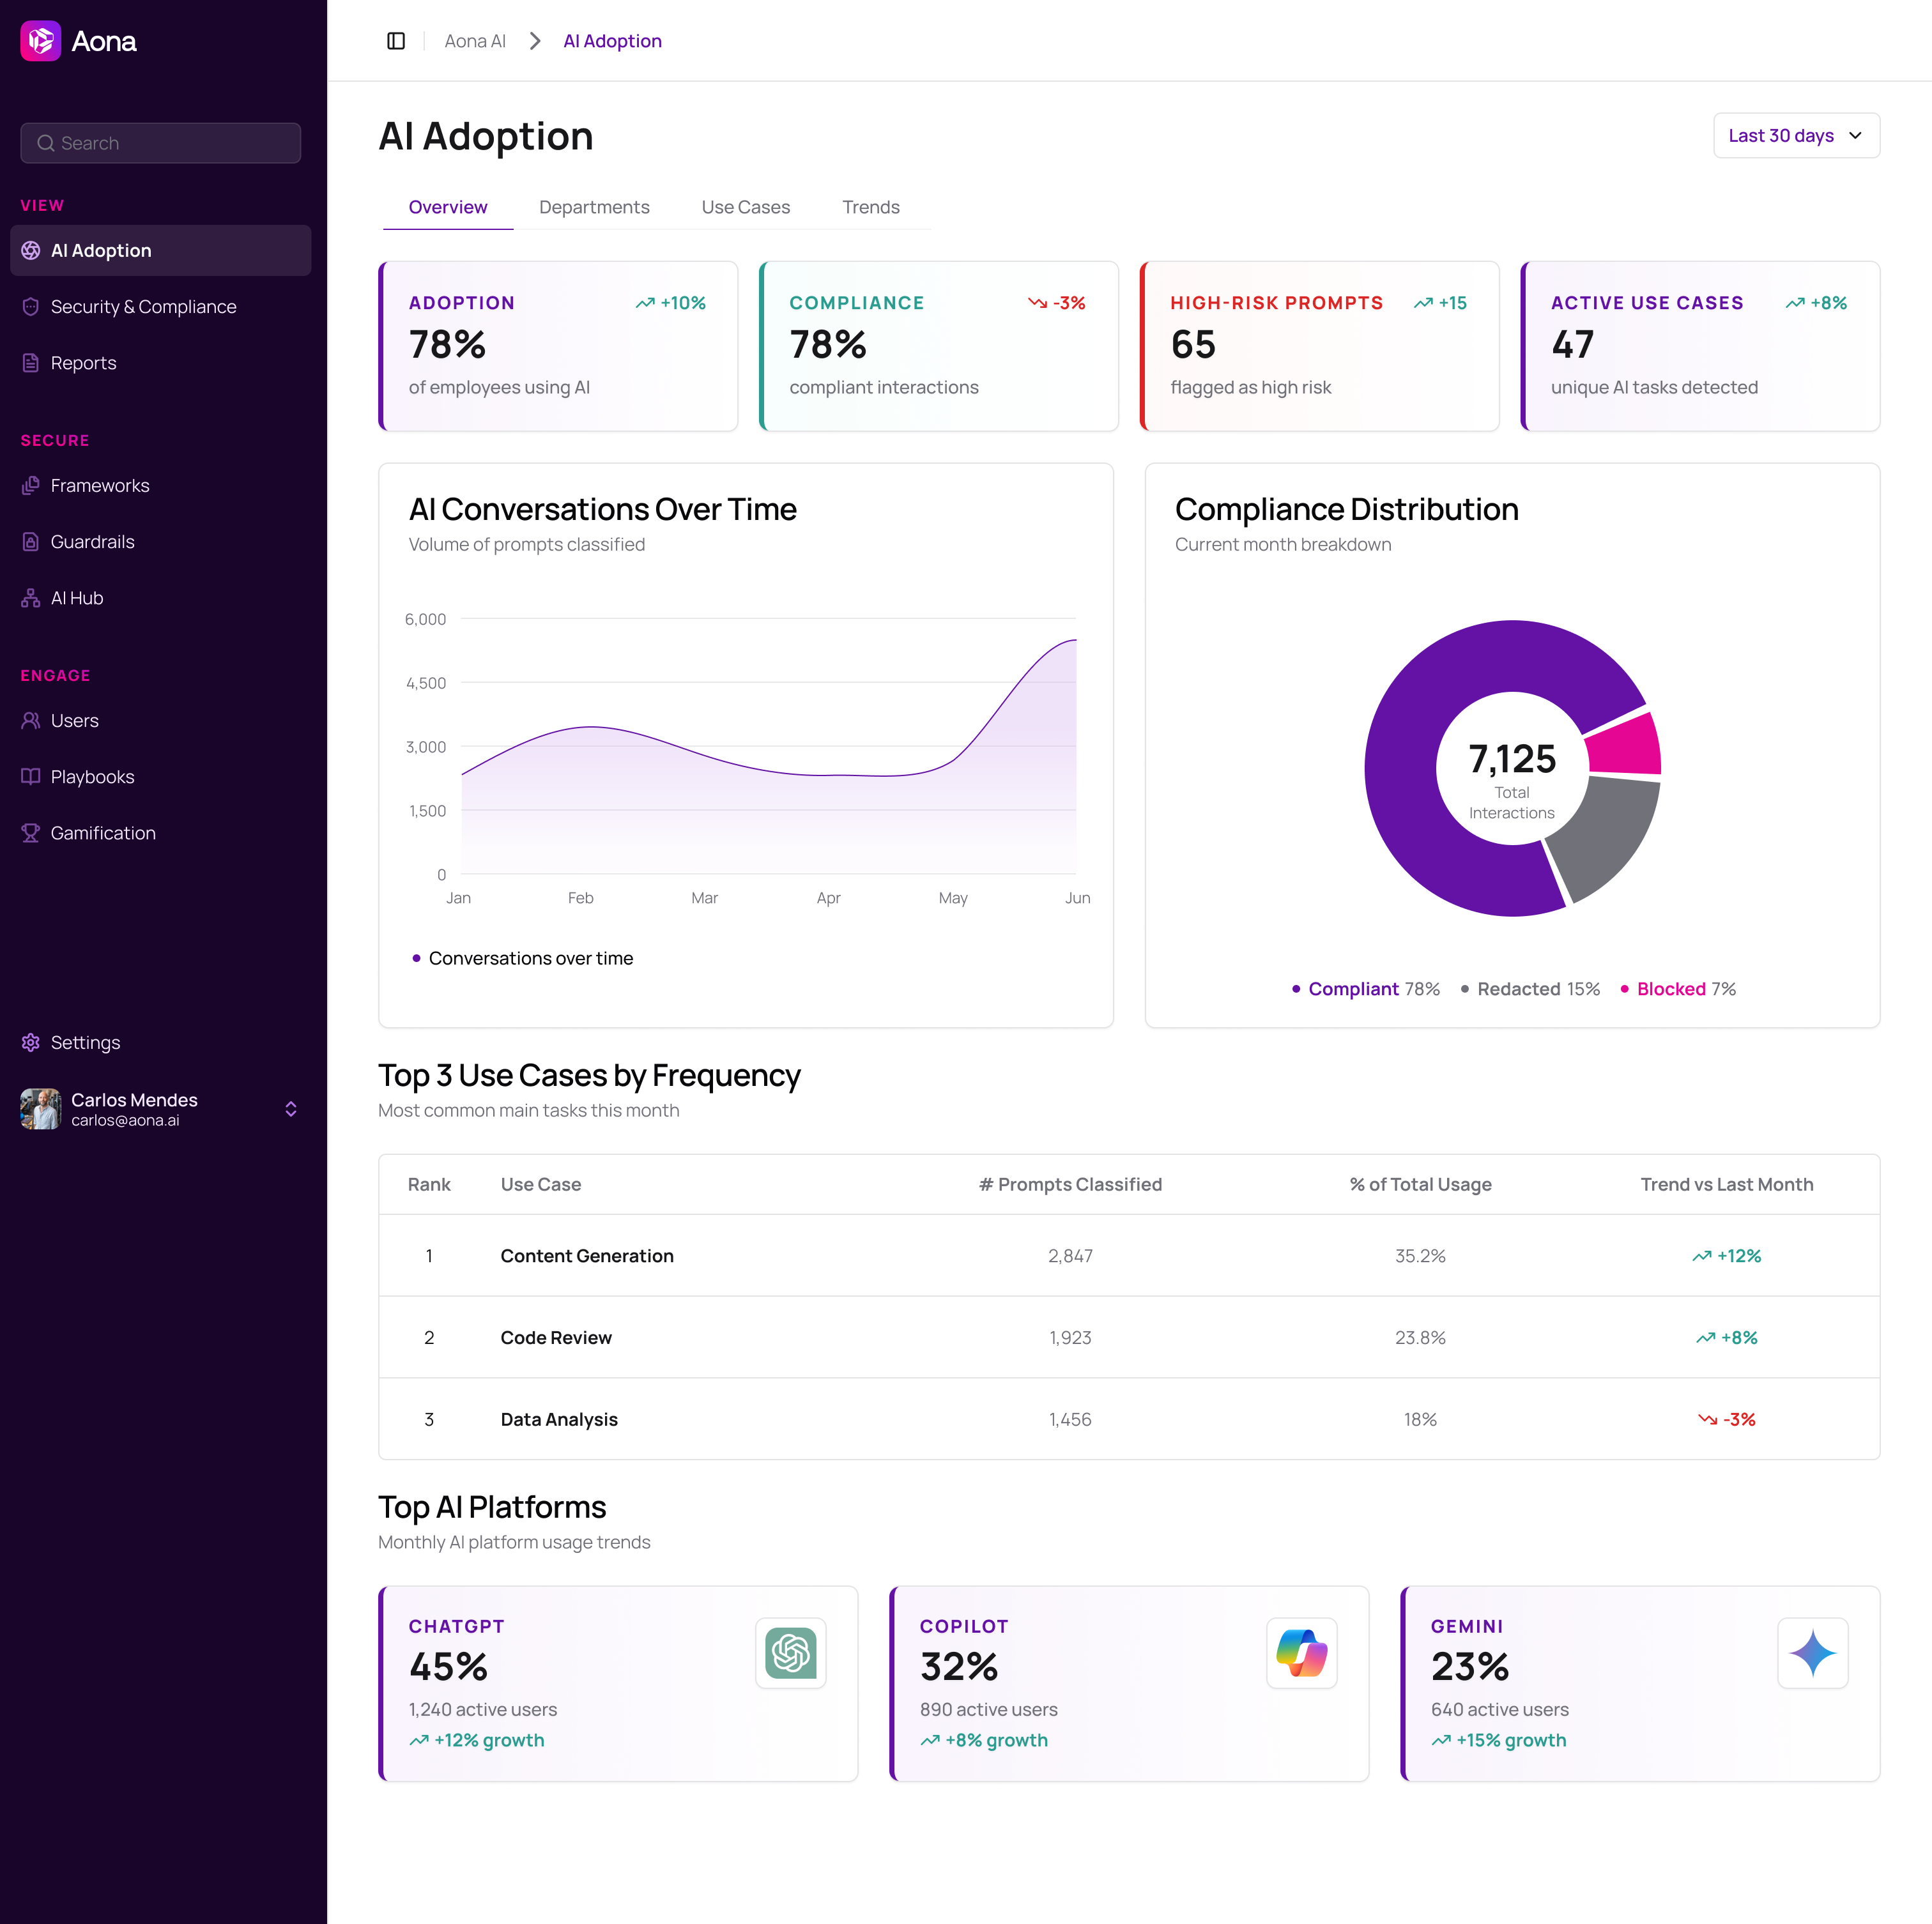
Task: Open Users via the people icon
Action: pos(30,720)
